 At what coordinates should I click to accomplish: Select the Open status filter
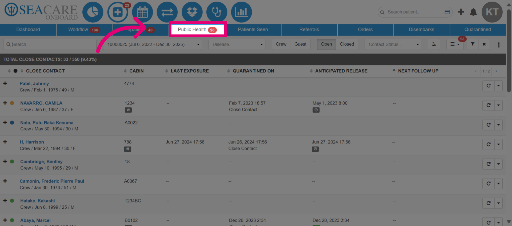(326, 44)
